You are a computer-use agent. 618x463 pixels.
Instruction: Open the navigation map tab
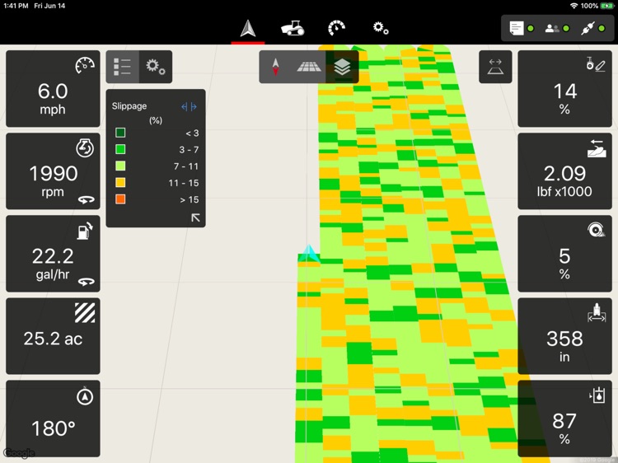point(248,28)
